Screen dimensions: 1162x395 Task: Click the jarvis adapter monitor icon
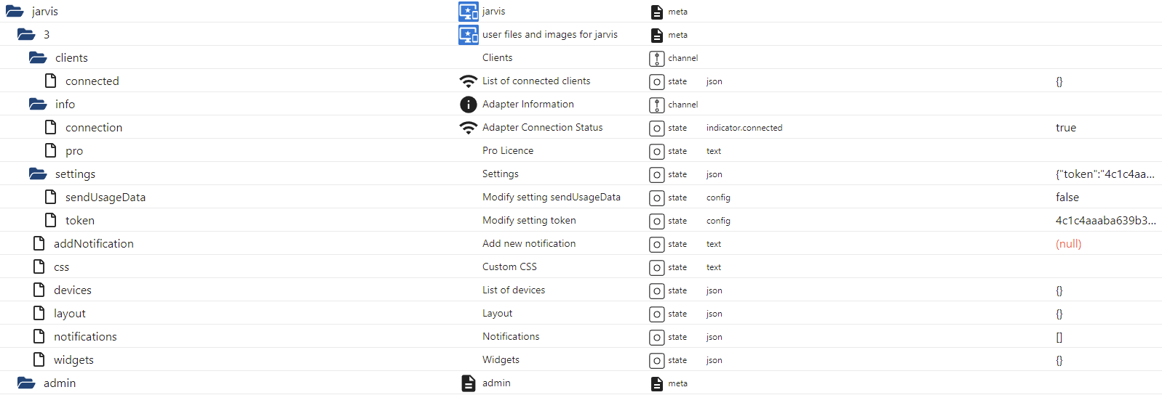coord(468,12)
